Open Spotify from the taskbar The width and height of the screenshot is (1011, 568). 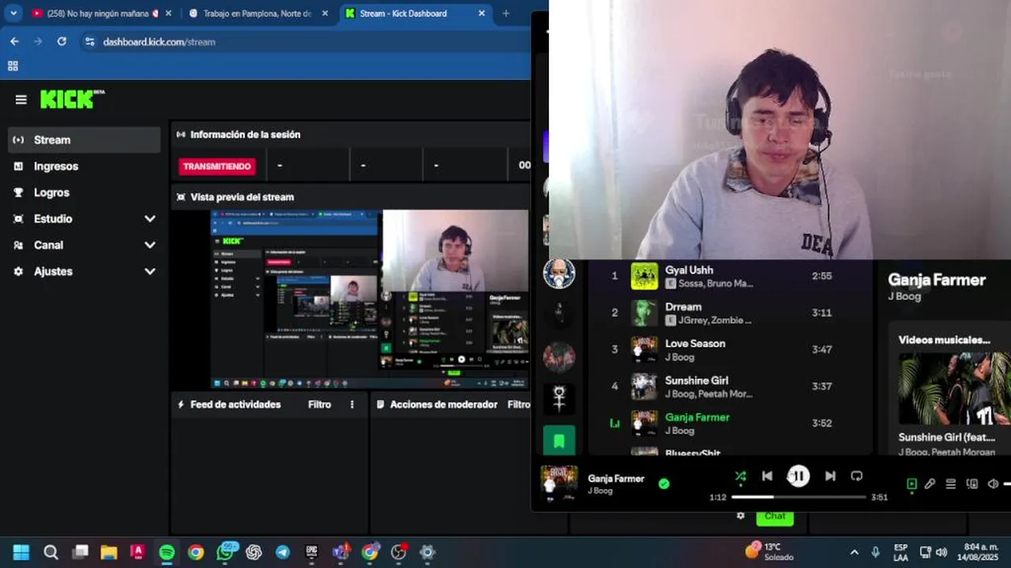point(167,552)
